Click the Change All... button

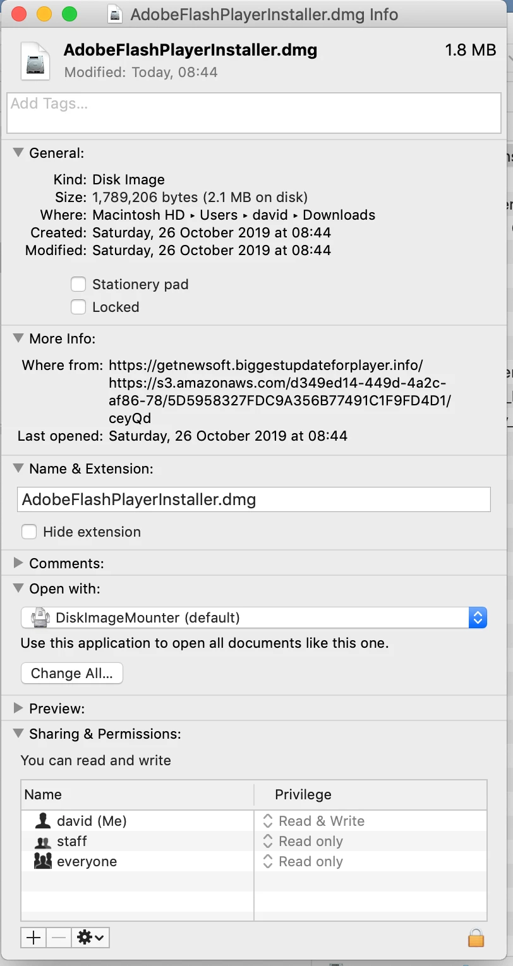point(72,673)
